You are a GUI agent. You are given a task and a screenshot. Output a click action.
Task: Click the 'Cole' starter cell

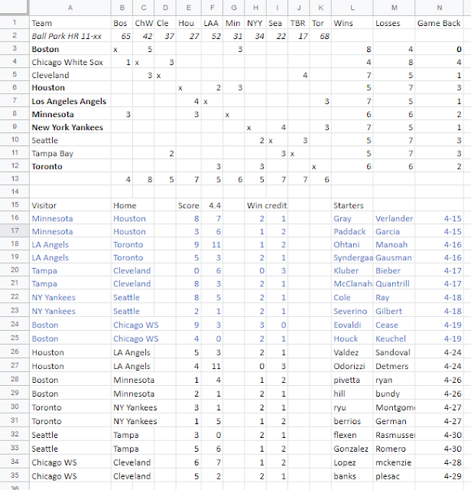[x=352, y=297]
